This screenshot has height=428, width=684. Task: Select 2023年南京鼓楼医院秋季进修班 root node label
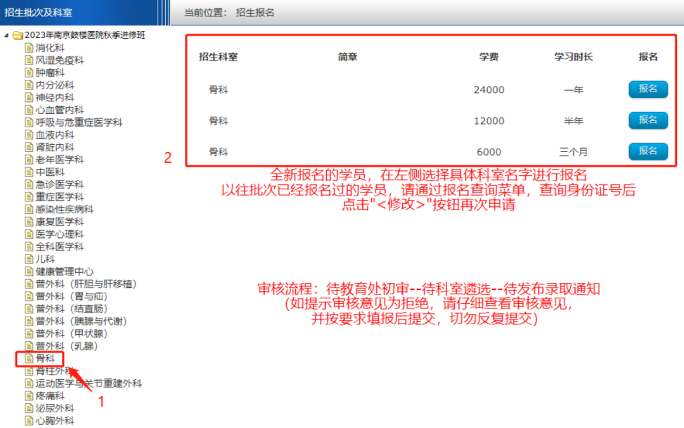(x=85, y=35)
